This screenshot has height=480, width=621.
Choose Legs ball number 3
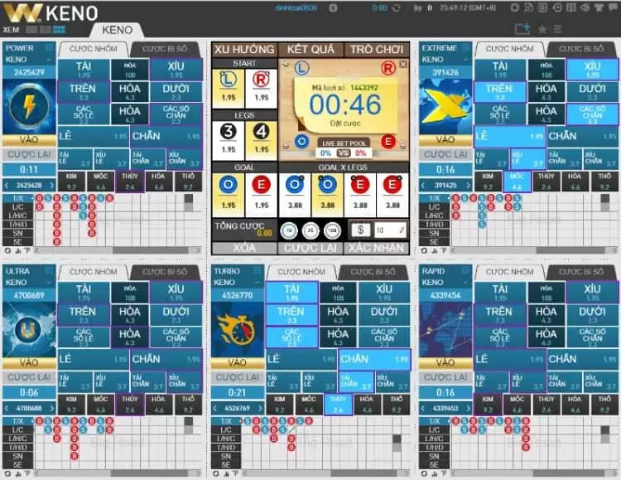click(x=229, y=140)
